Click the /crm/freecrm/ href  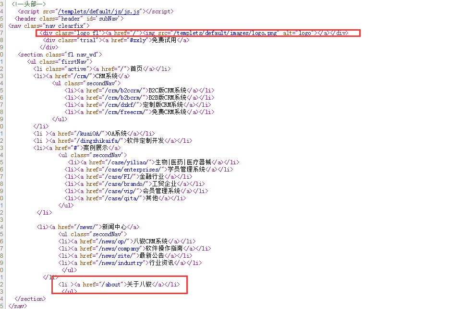point(117,112)
